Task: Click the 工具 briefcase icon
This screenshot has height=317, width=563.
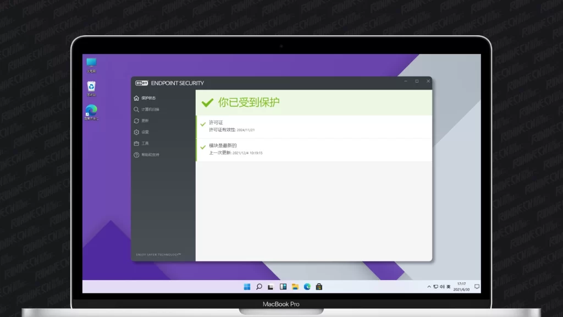Action: point(136,144)
